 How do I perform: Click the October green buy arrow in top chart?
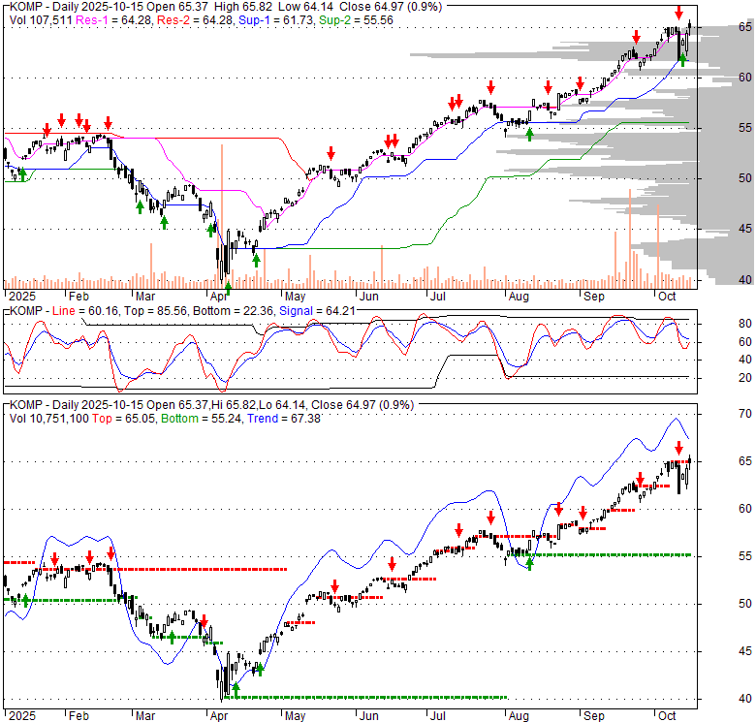point(682,60)
